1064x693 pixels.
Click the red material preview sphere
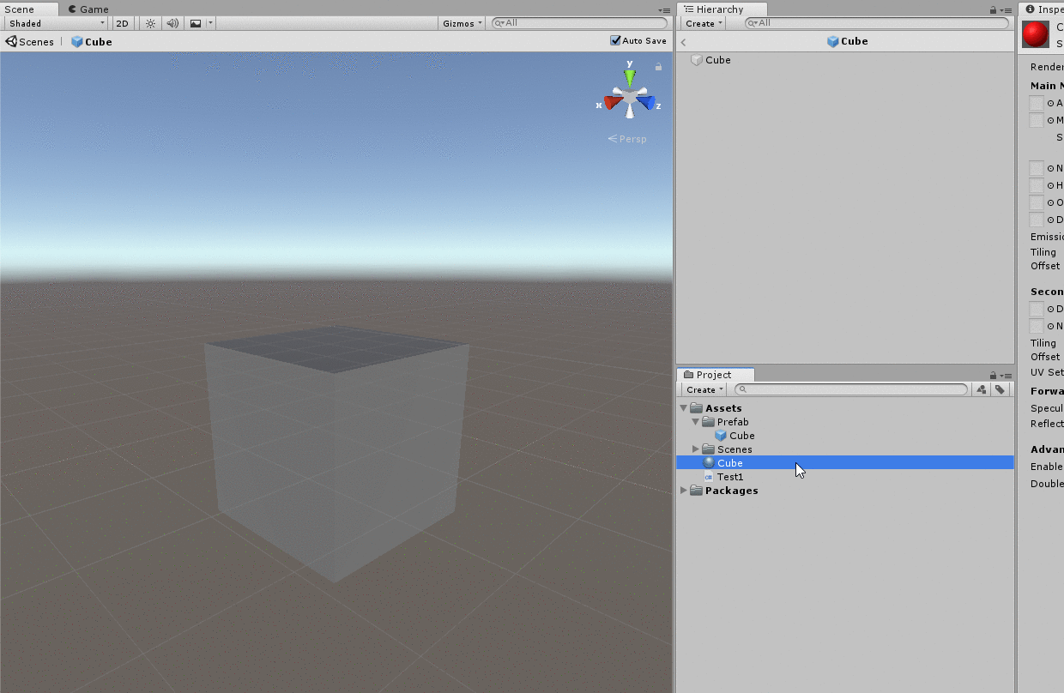(1036, 34)
